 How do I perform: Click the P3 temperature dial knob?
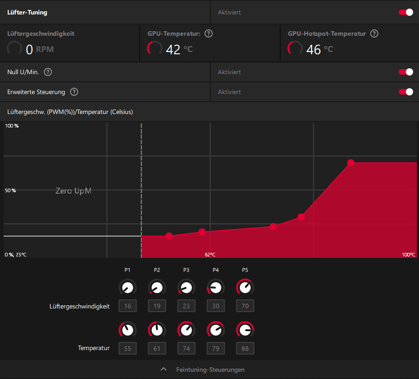pos(186,330)
